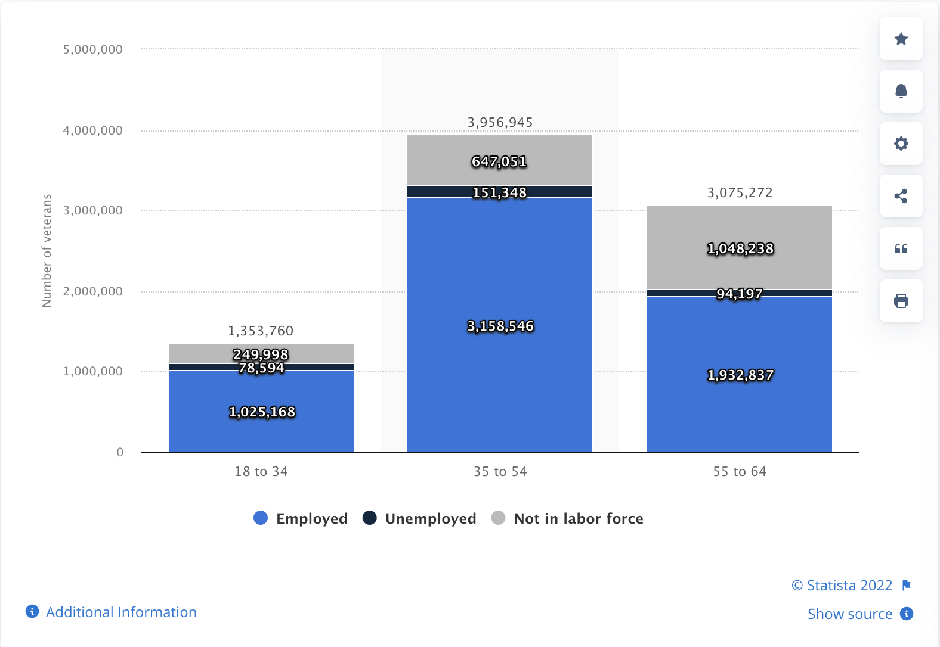The height and width of the screenshot is (647, 940).
Task: Open chart settings gear icon
Action: (x=901, y=144)
